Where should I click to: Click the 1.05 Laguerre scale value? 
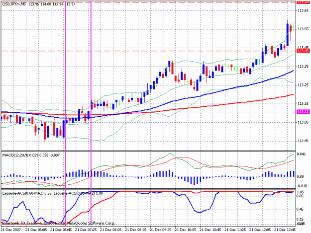coord(301,192)
